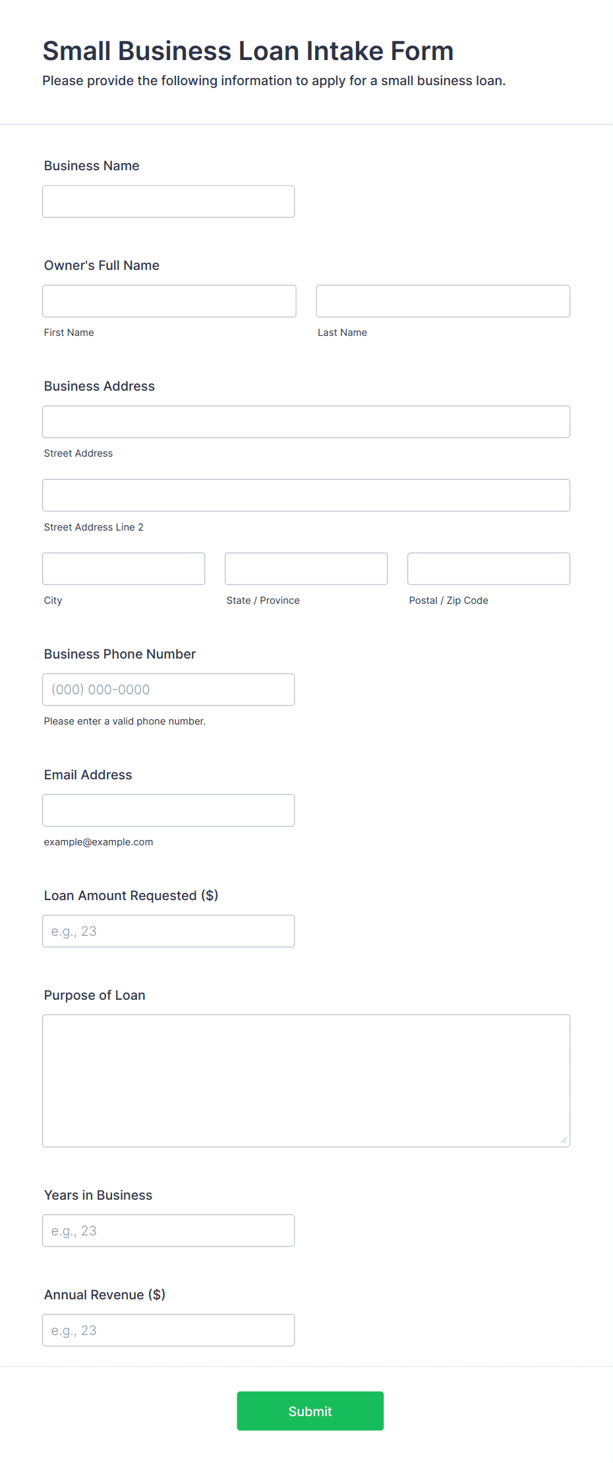Click the Loan Amount Requested field
Screen dimensions: 613x1463
168,931
